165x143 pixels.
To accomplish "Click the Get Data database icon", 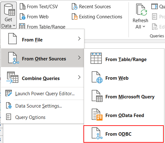I will (x=10, y=10).
